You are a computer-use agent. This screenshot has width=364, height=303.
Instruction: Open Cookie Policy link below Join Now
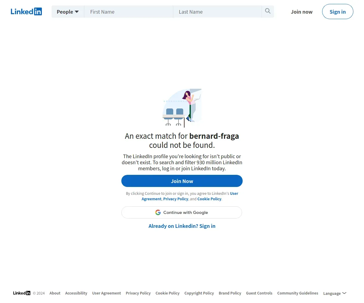209,199
